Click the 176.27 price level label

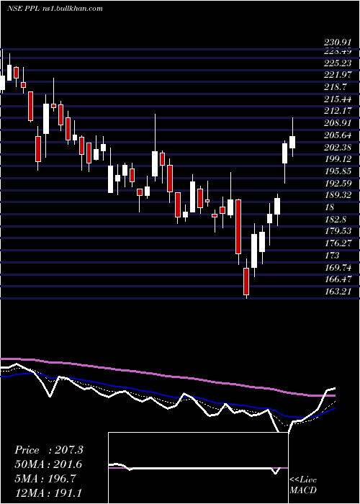338,243
